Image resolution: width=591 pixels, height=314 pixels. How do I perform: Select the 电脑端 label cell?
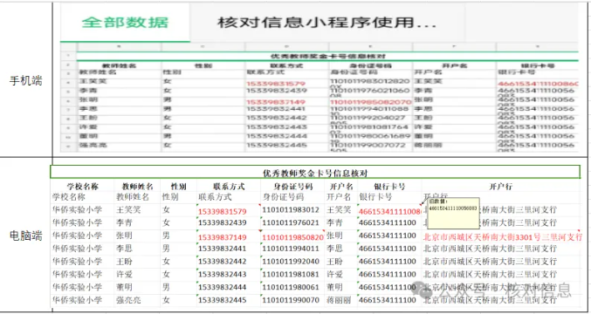(25, 235)
